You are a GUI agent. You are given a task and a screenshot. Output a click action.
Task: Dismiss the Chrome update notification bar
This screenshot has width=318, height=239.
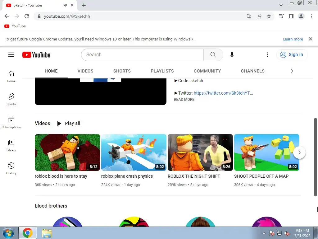click(x=310, y=39)
